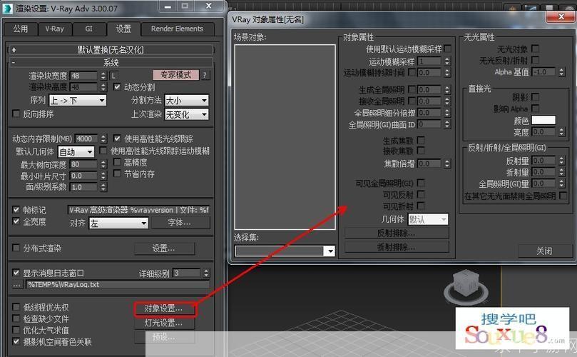Screen dimensions: 577x357
Task: Enable the 高精度 checkbox
Action: (117, 162)
